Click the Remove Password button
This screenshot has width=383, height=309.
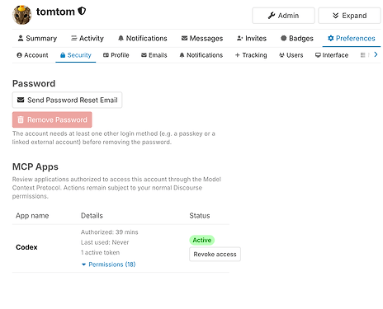tap(52, 119)
